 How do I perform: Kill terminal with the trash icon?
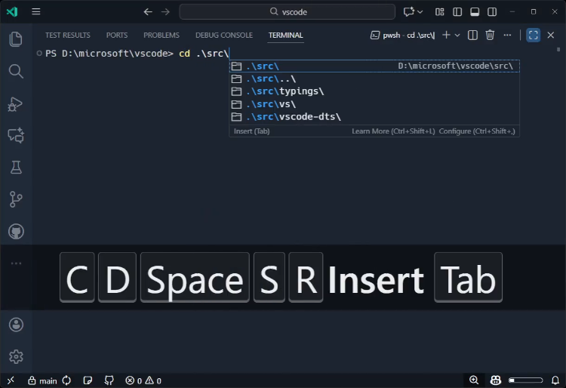(490, 35)
